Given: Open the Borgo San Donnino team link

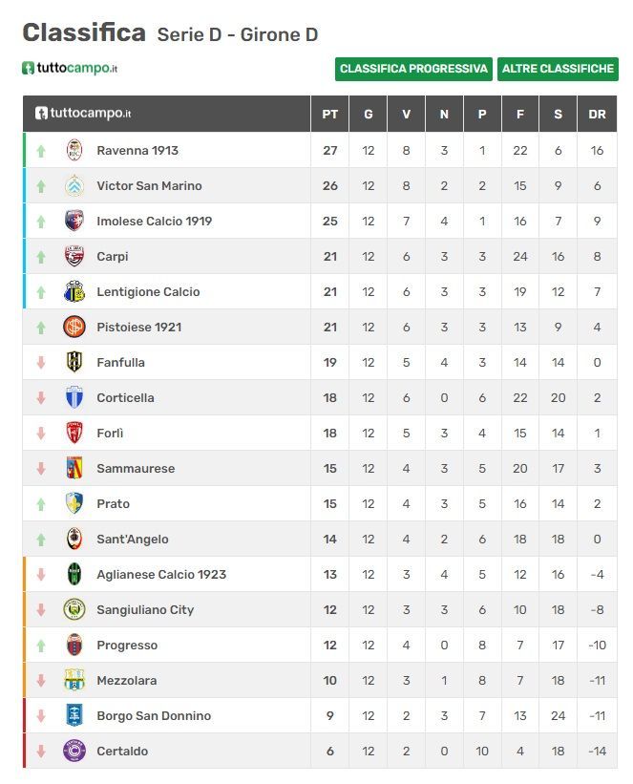Looking at the screenshot, I should (x=154, y=716).
